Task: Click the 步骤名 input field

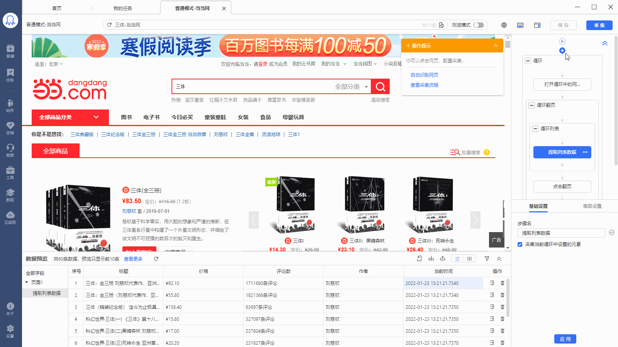Action: coord(561,233)
